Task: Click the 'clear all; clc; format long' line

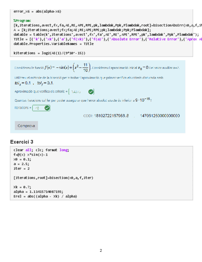Action: pyautogui.click(x=41, y=150)
